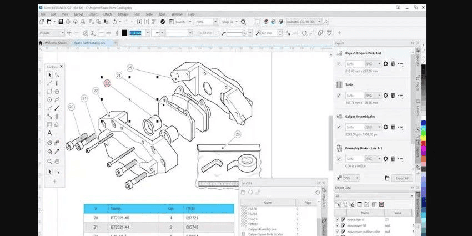
Task: Click Suffix field for Page 2-3: Spare Parts List
Action: click(x=355, y=64)
